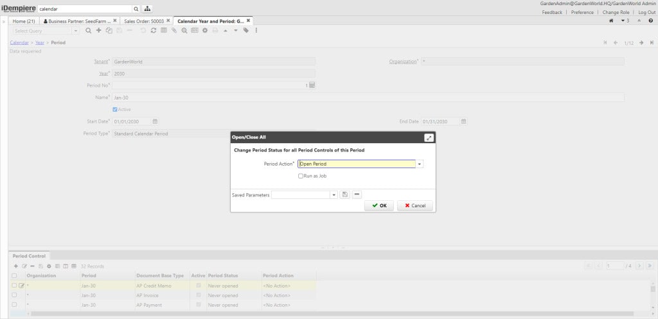Screen dimensions: 658x319
Task: Click the Process gear toolbar icon
Action: (x=205, y=30)
